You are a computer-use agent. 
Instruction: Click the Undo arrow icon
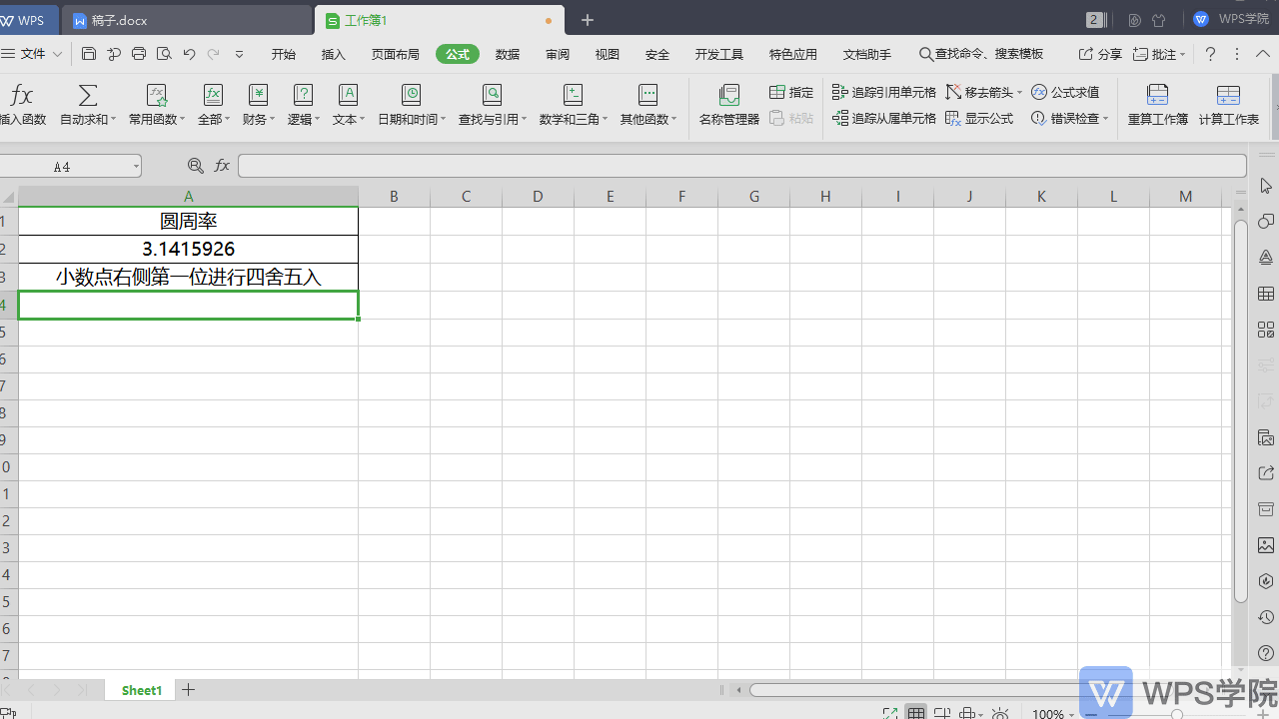(x=189, y=54)
